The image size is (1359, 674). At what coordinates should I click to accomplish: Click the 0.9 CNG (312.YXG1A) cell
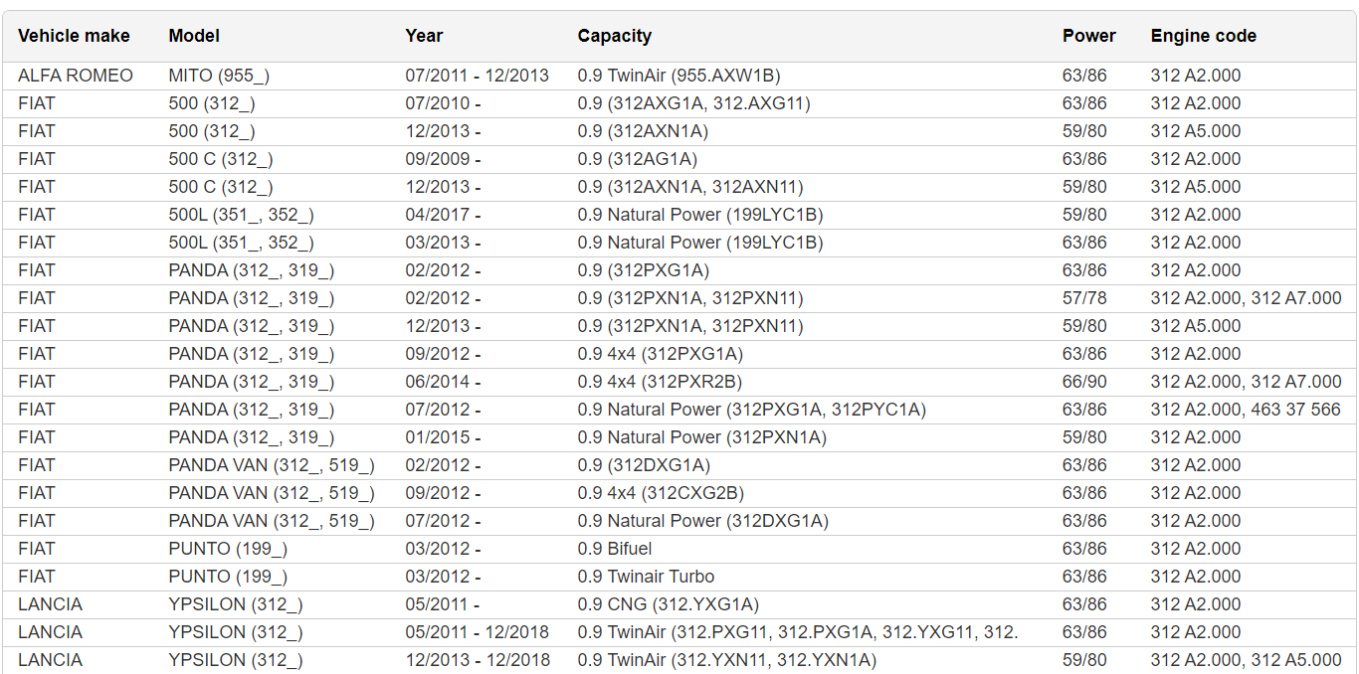(668, 604)
